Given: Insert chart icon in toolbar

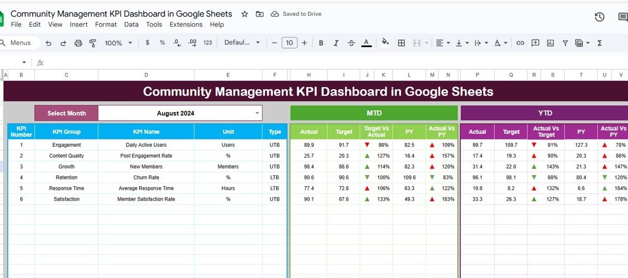Looking at the screenshot, I should [x=550, y=43].
